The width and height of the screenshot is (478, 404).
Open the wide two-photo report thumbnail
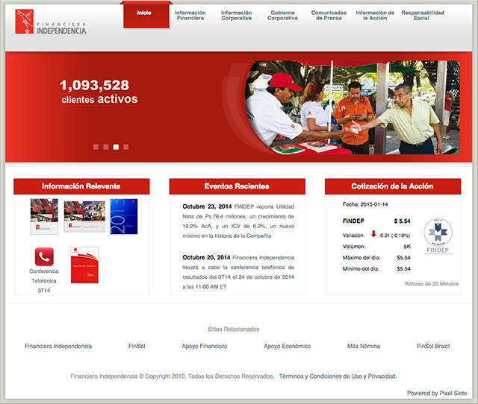click(84, 216)
